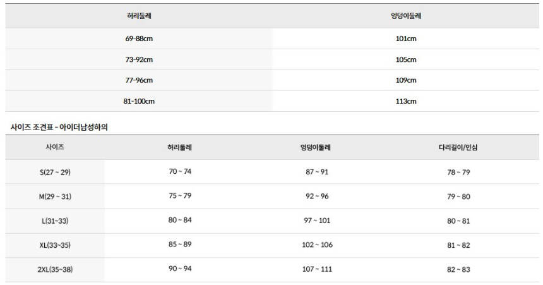
Task: Click the 73-92cm waist value
Action: (139, 59)
